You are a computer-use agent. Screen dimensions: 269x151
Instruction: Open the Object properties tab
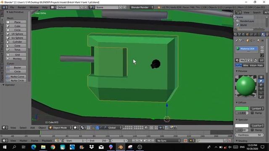click(248, 34)
